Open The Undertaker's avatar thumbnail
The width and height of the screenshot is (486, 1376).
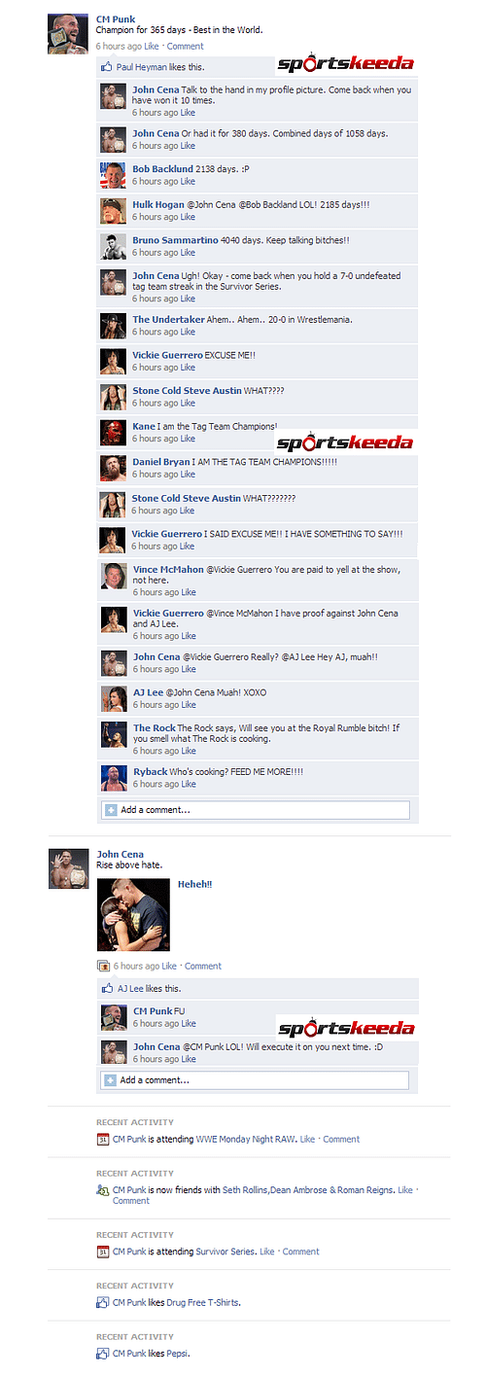pyautogui.click(x=114, y=326)
